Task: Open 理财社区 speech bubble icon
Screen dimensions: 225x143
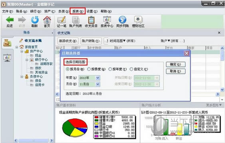Action: [138, 20]
